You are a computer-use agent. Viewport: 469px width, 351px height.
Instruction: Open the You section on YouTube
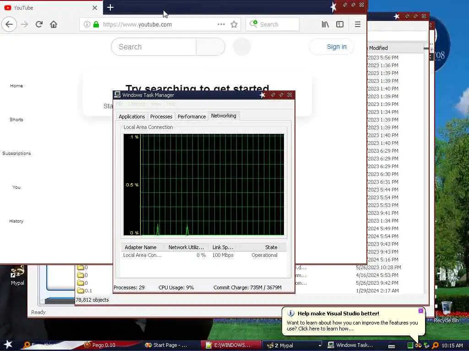16,187
